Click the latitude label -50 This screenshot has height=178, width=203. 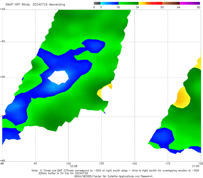pyautogui.click(x=2, y=77)
